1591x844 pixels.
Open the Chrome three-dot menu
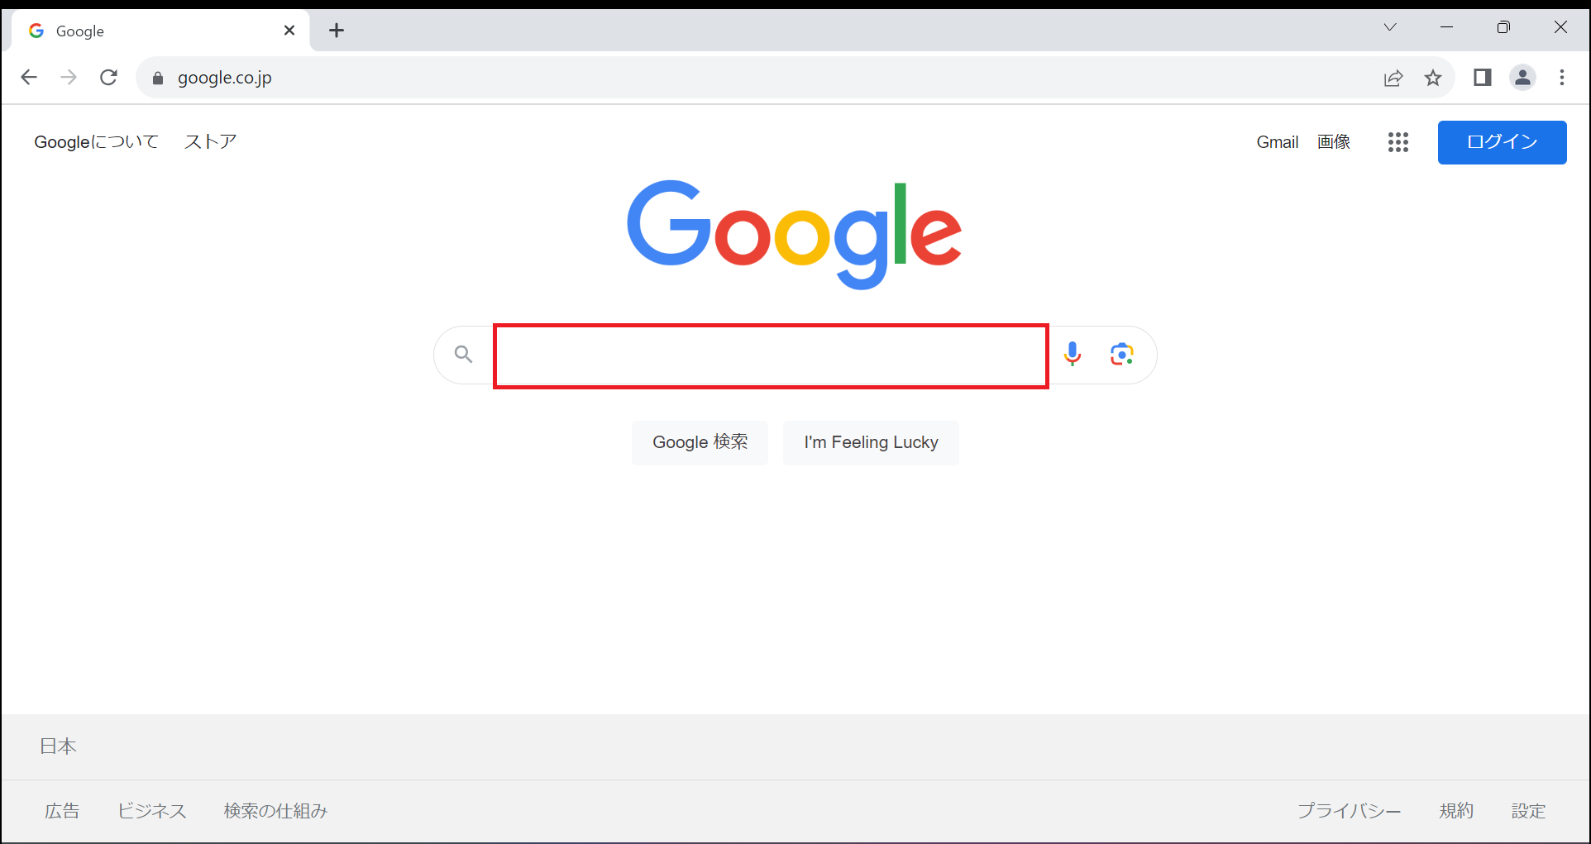(x=1562, y=78)
